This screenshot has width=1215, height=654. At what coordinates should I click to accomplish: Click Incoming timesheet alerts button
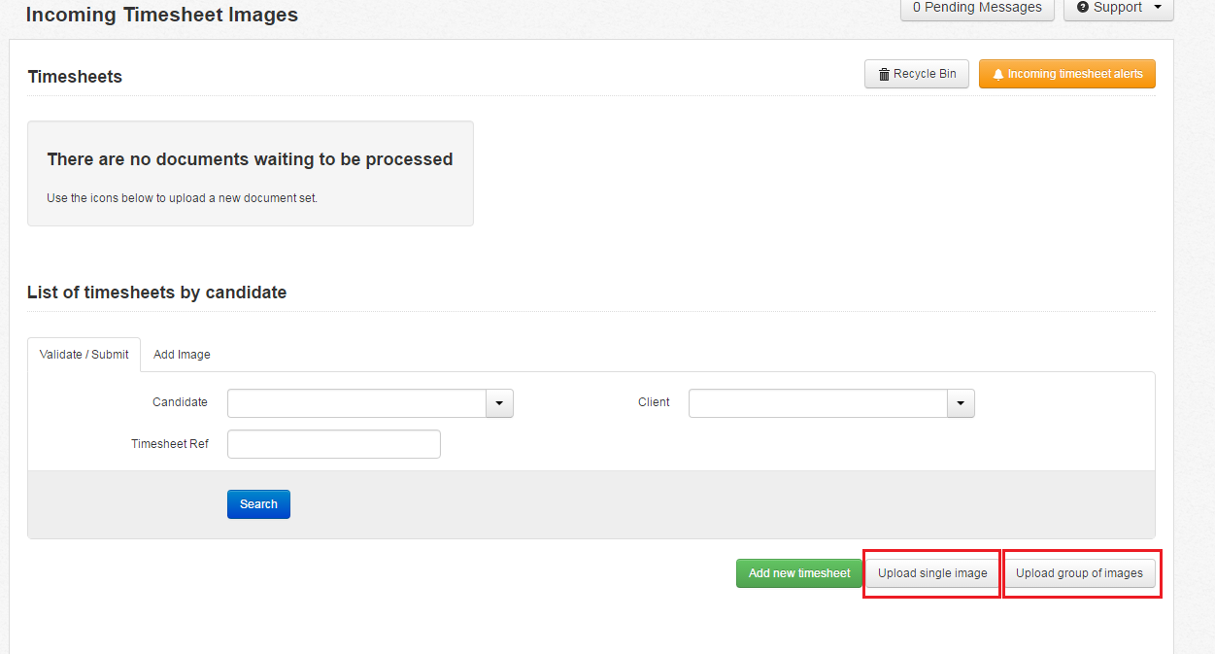pos(1067,74)
